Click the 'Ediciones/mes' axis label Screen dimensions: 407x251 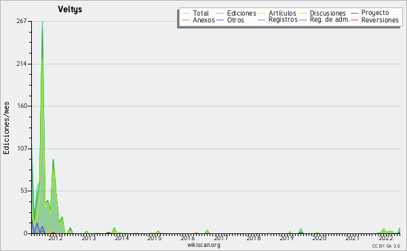6,128
